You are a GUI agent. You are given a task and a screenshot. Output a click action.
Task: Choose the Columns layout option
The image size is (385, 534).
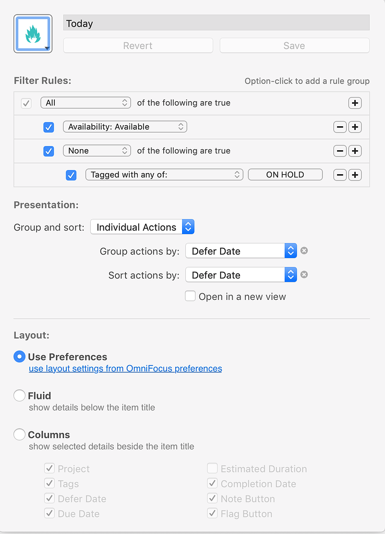click(x=20, y=434)
